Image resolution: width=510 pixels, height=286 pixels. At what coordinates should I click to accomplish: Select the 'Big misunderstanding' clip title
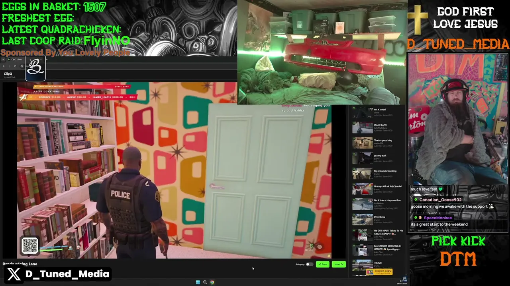tap(385, 171)
